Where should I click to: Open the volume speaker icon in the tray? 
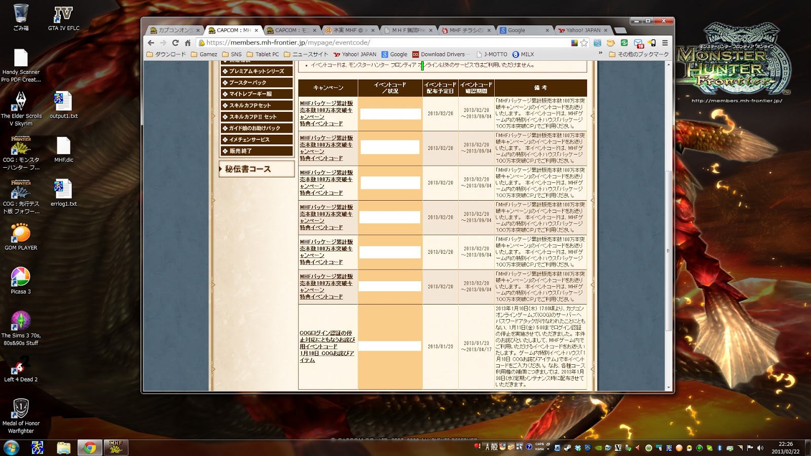coord(760,448)
